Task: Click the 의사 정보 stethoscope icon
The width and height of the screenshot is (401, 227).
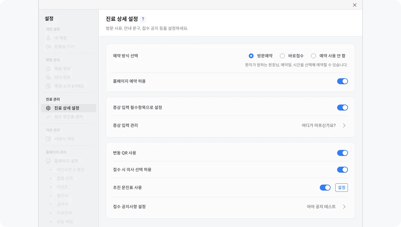Action: tap(48, 77)
